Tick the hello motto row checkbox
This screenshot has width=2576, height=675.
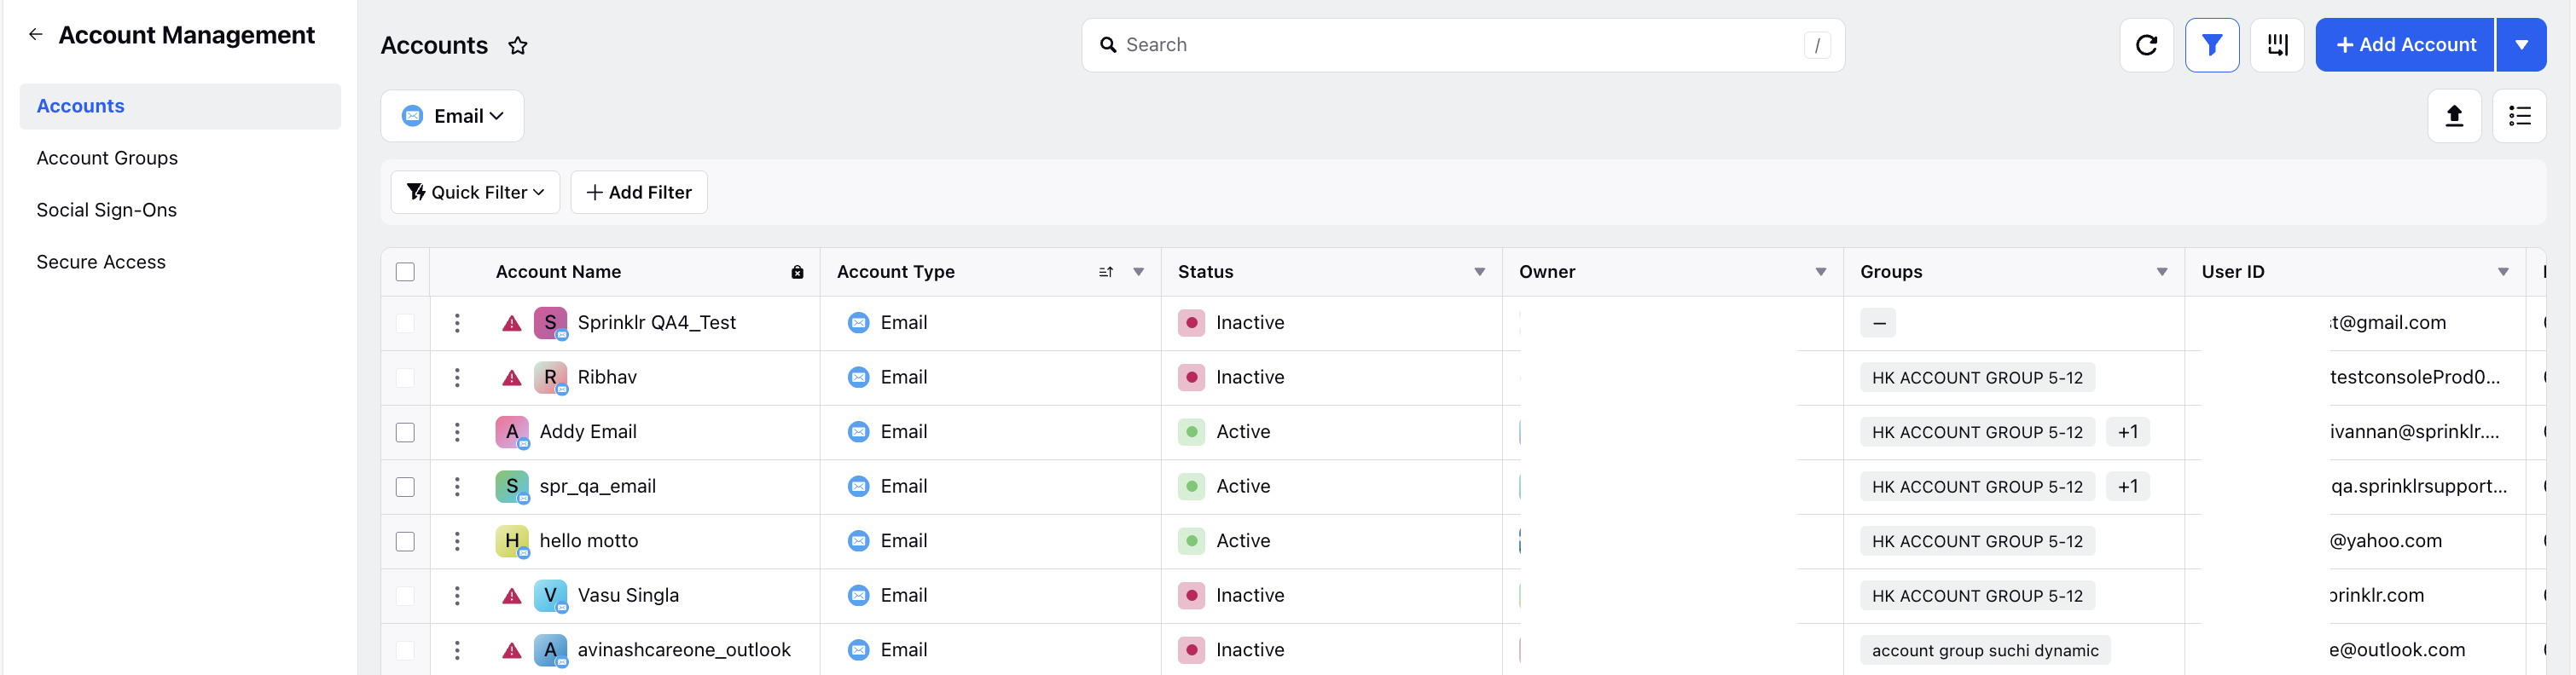[x=405, y=541]
